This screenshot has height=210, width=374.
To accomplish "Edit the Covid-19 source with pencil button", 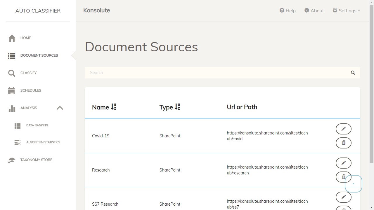I will (344, 129).
